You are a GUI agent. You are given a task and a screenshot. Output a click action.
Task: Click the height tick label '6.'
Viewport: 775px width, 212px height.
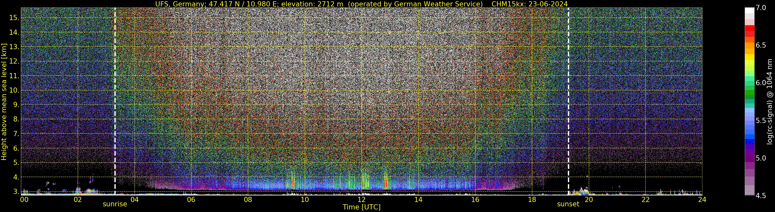pyautogui.click(x=16, y=148)
